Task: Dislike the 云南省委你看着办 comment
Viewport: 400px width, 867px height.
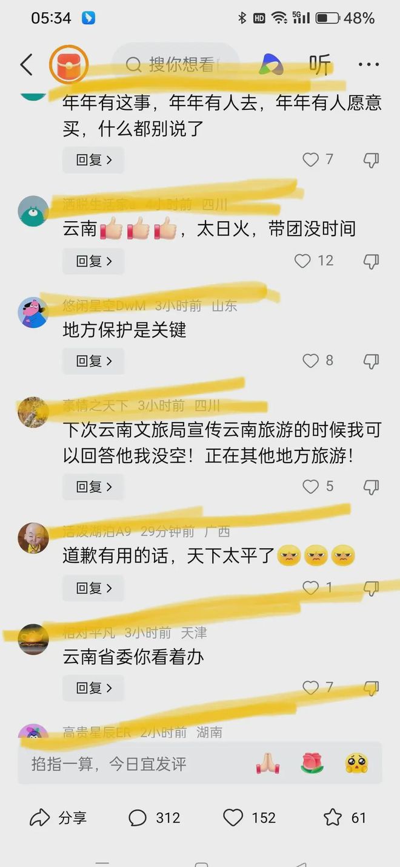Action: click(x=371, y=688)
